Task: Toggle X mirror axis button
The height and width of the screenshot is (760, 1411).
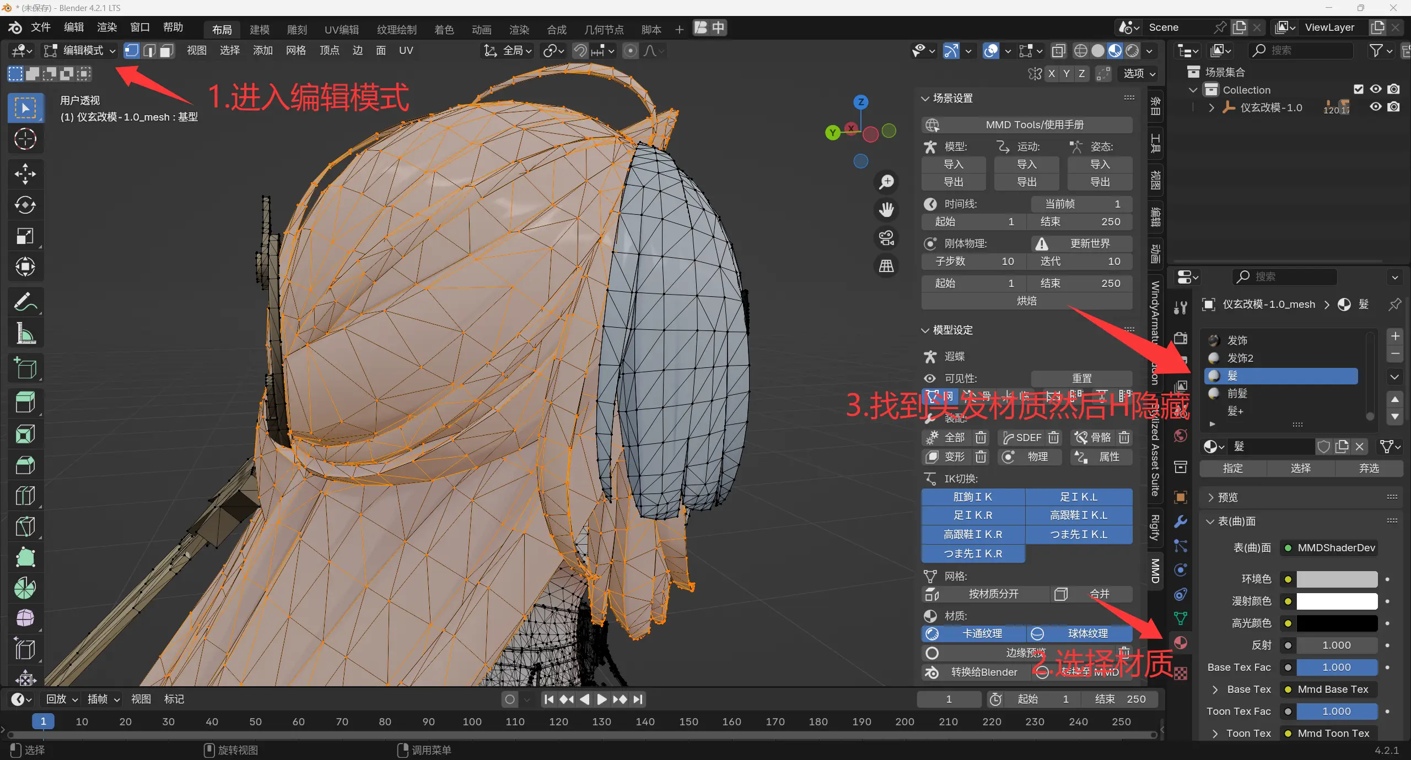Action: [x=1052, y=74]
